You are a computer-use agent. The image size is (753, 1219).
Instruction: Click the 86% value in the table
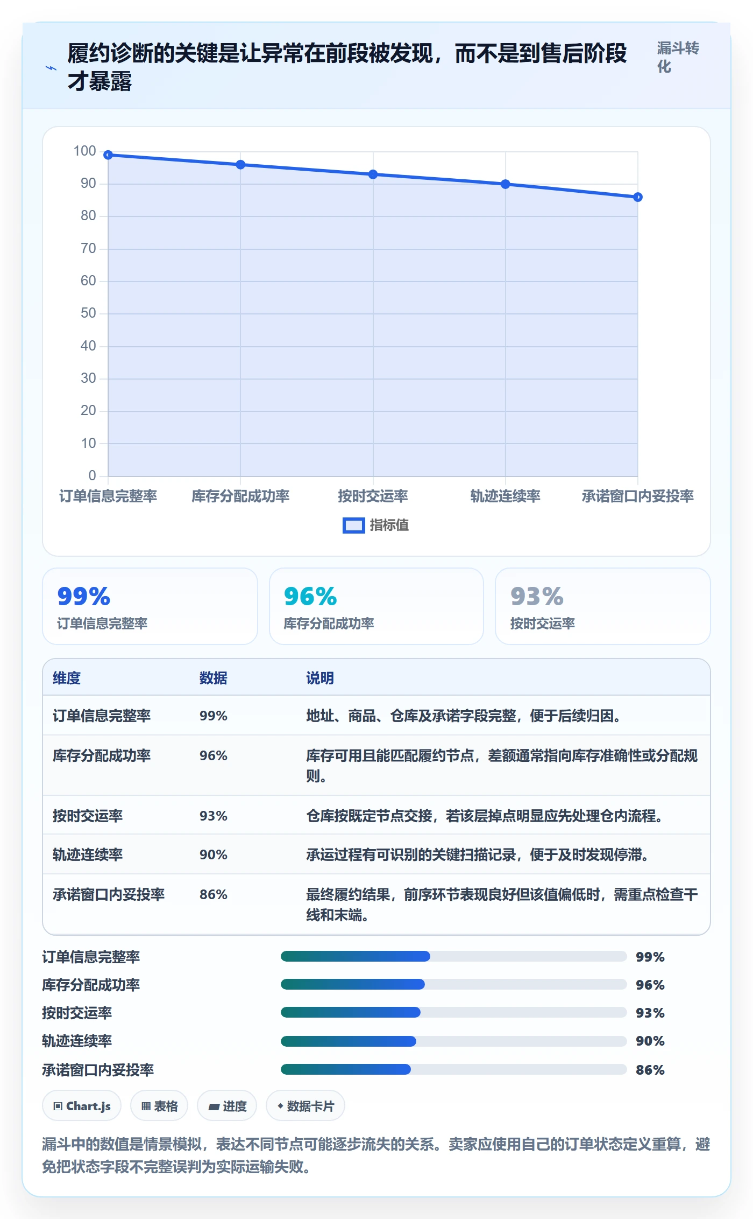click(214, 894)
